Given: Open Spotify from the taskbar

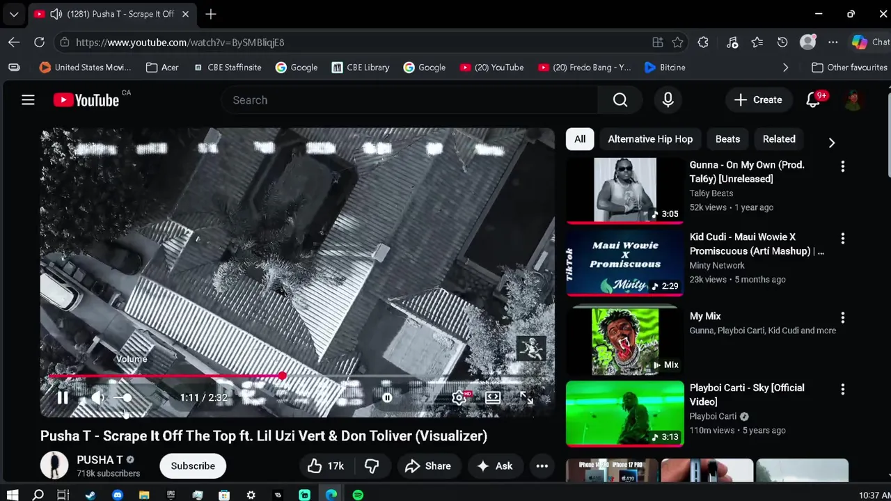Looking at the screenshot, I should pyautogui.click(x=358, y=495).
